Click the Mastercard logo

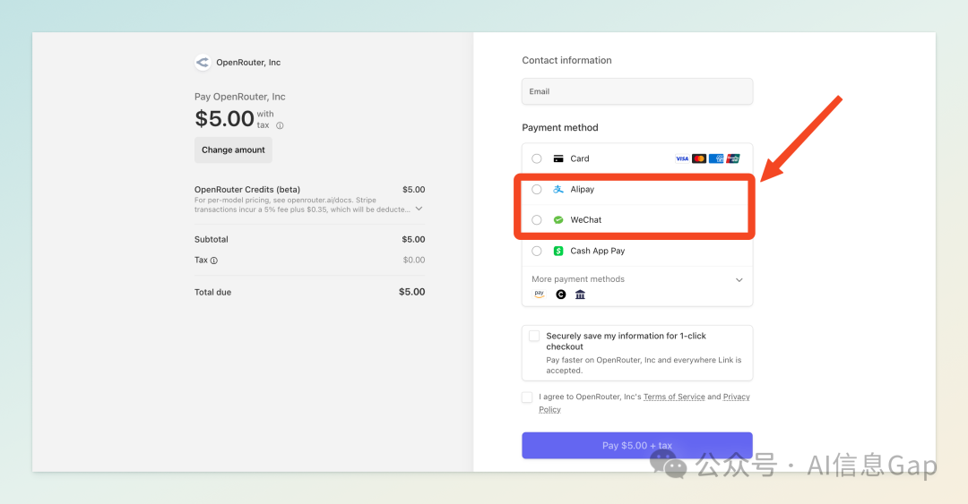(x=699, y=158)
